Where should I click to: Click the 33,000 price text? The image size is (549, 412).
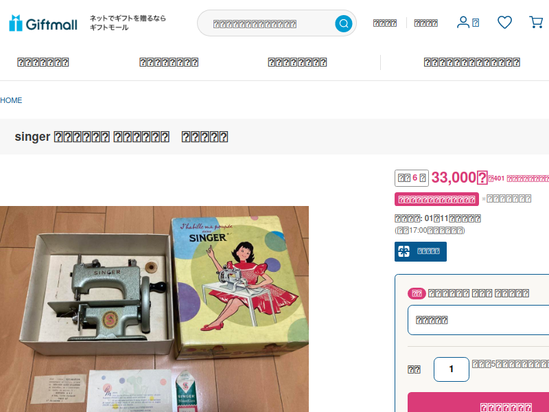point(459,178)
